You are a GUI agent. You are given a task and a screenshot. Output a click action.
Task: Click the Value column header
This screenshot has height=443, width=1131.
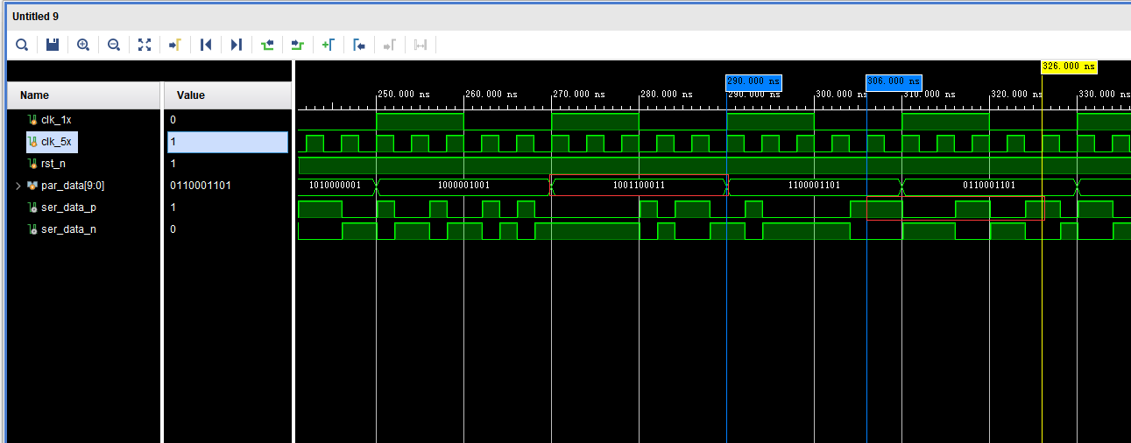point(228,95)
